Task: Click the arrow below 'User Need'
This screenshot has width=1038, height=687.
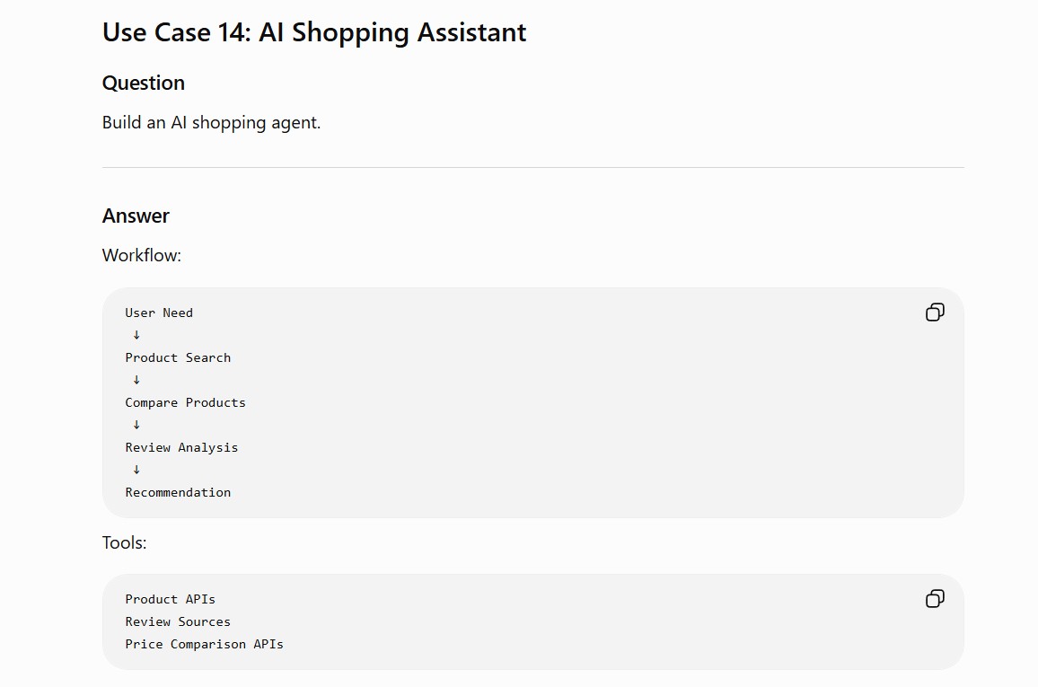Action: click(136, 335)
